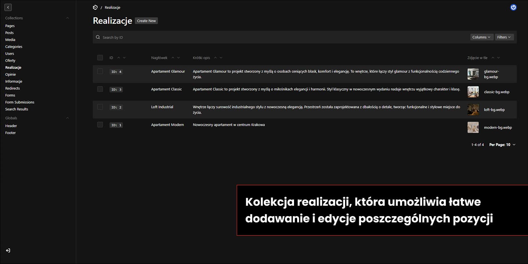Collapse the Globals group in the sidebar

(67, 118)
